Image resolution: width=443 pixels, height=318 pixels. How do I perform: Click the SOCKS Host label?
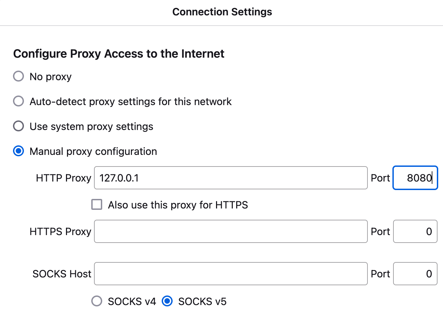(62, 273)
